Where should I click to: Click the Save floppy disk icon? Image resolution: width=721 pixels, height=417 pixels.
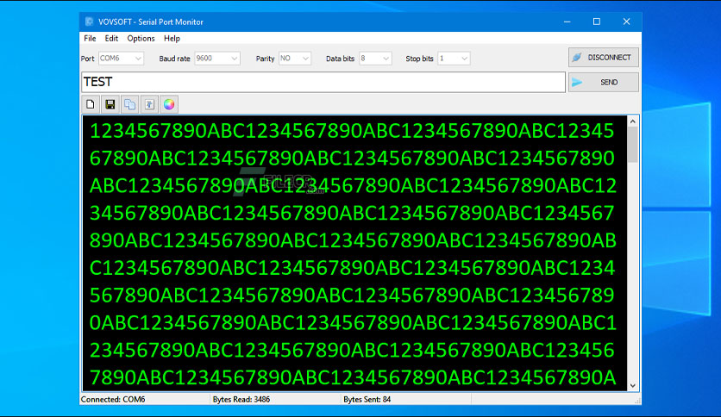point(110,104)
